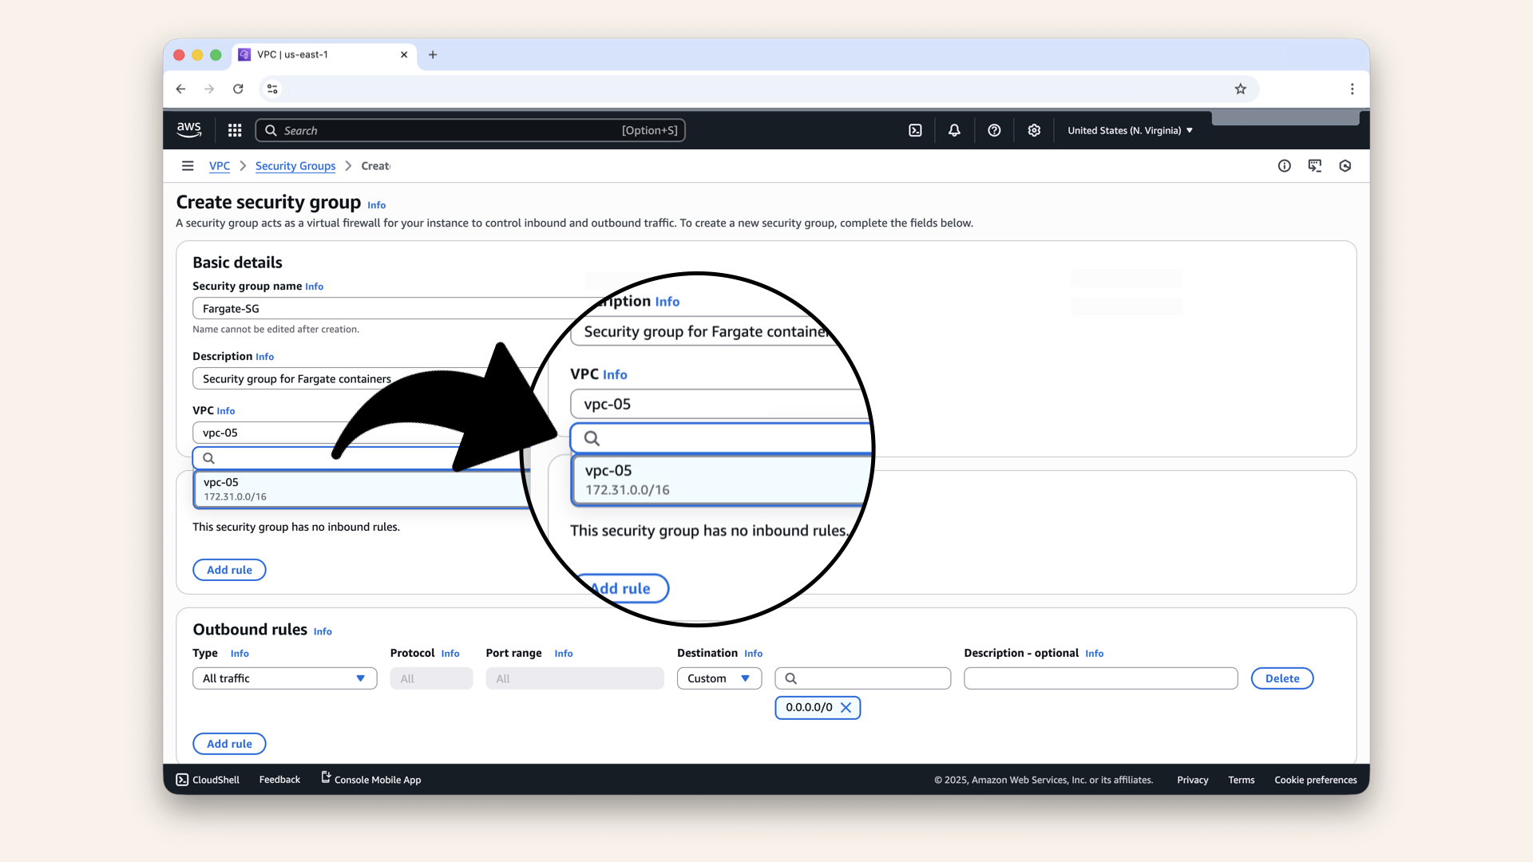The height and width of the screenshot is (862, 1533).
Task: Open the notifications bell
Action: point(954,130)
